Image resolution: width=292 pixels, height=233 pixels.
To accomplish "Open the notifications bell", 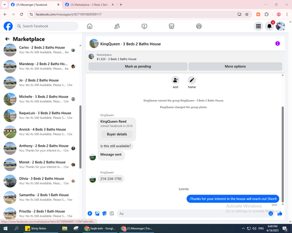I will [269, 26].
